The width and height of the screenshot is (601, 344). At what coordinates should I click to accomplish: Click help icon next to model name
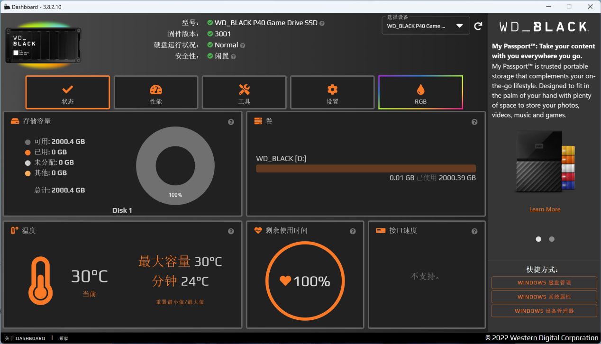coord(322,23)
